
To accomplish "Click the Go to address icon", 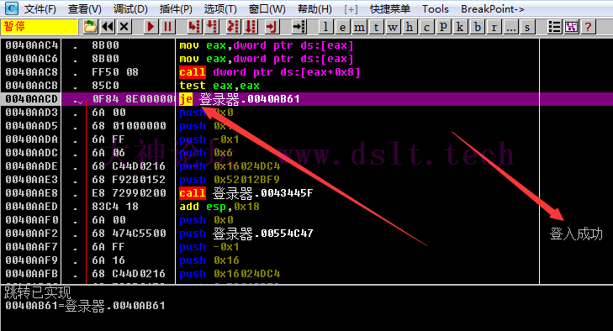I will pos(299,27).
